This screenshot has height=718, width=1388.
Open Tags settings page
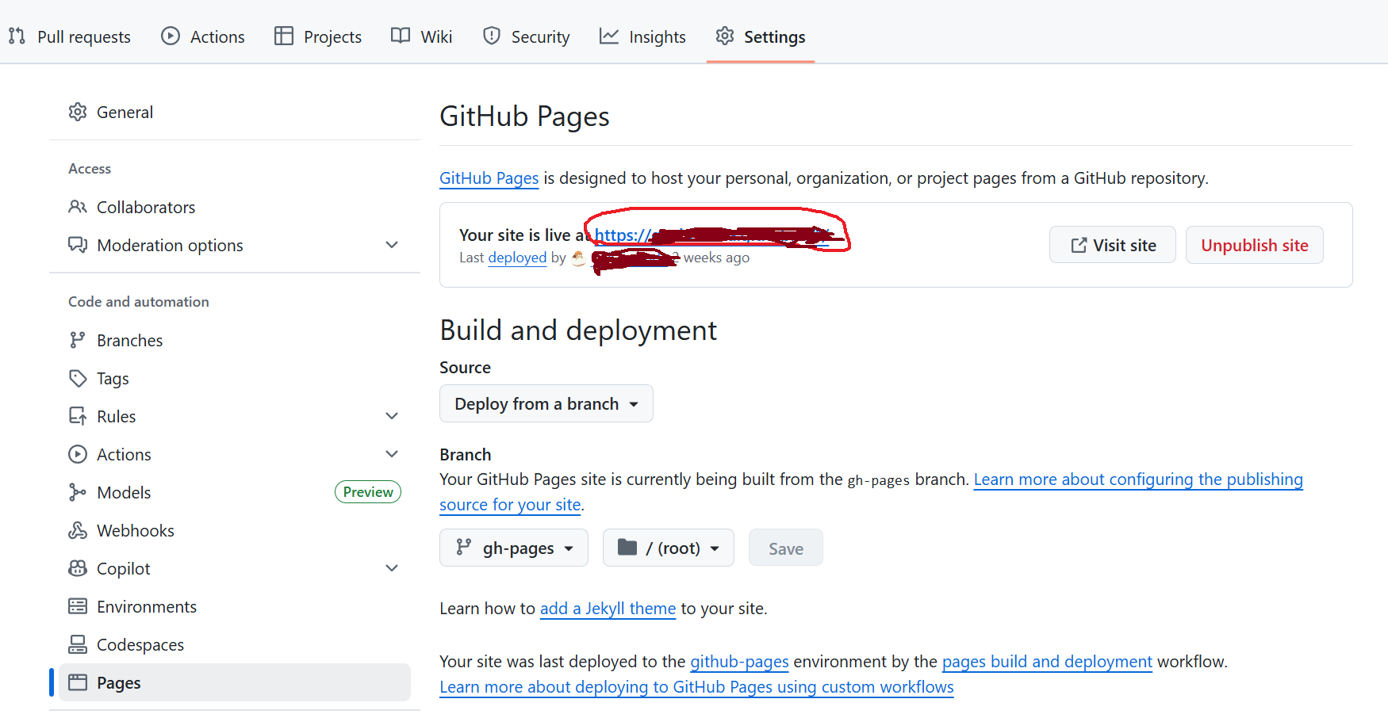235,378
